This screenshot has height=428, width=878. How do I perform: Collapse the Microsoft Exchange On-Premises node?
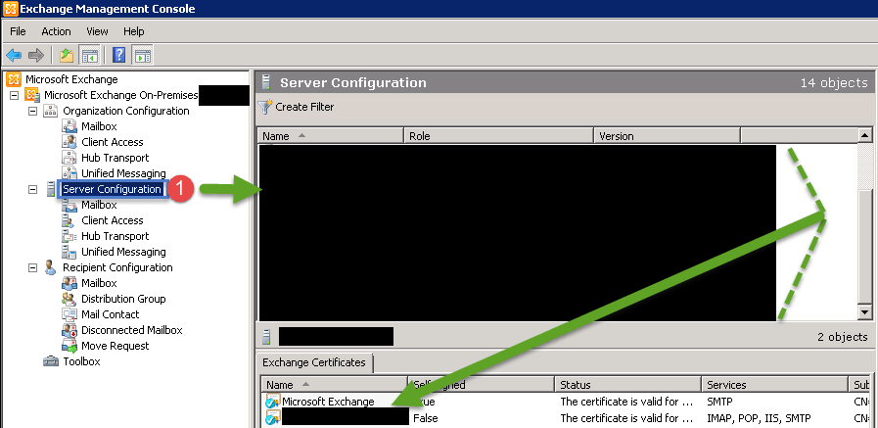click(14, 96)
